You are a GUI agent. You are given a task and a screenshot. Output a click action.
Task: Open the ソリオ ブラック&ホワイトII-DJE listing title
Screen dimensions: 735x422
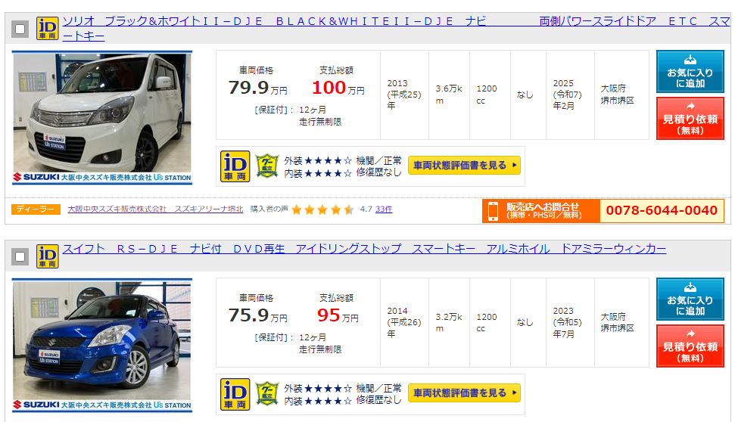(x=396, y=29)
